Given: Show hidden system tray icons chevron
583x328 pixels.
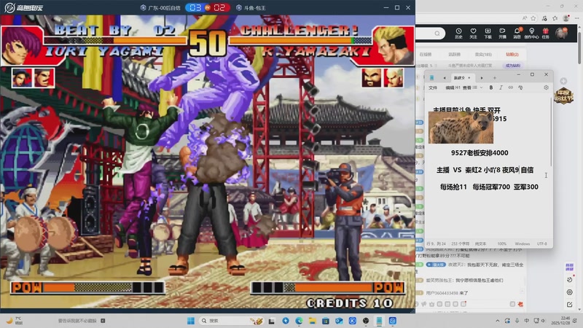Looking at the screenshot, I should click(x=498, y=321).
